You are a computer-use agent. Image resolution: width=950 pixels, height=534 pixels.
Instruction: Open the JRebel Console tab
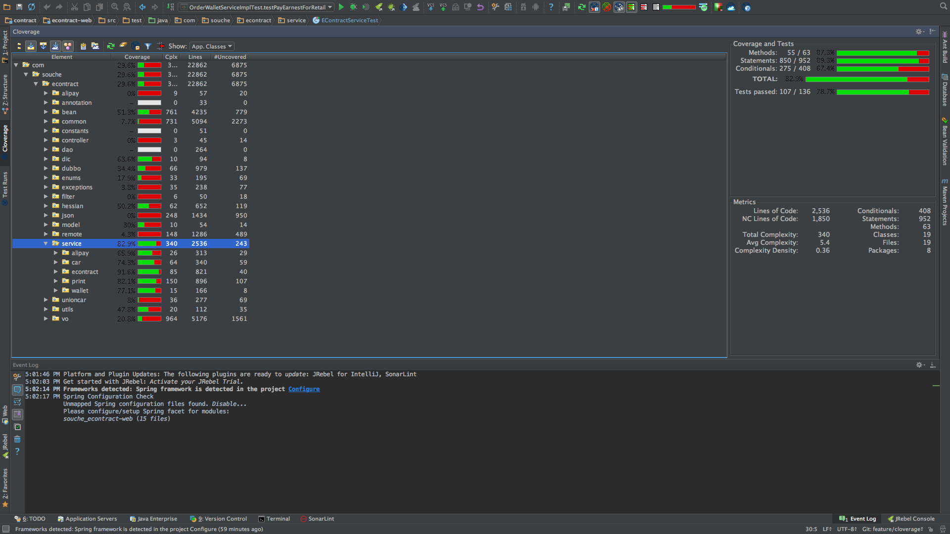coord(911,519)
